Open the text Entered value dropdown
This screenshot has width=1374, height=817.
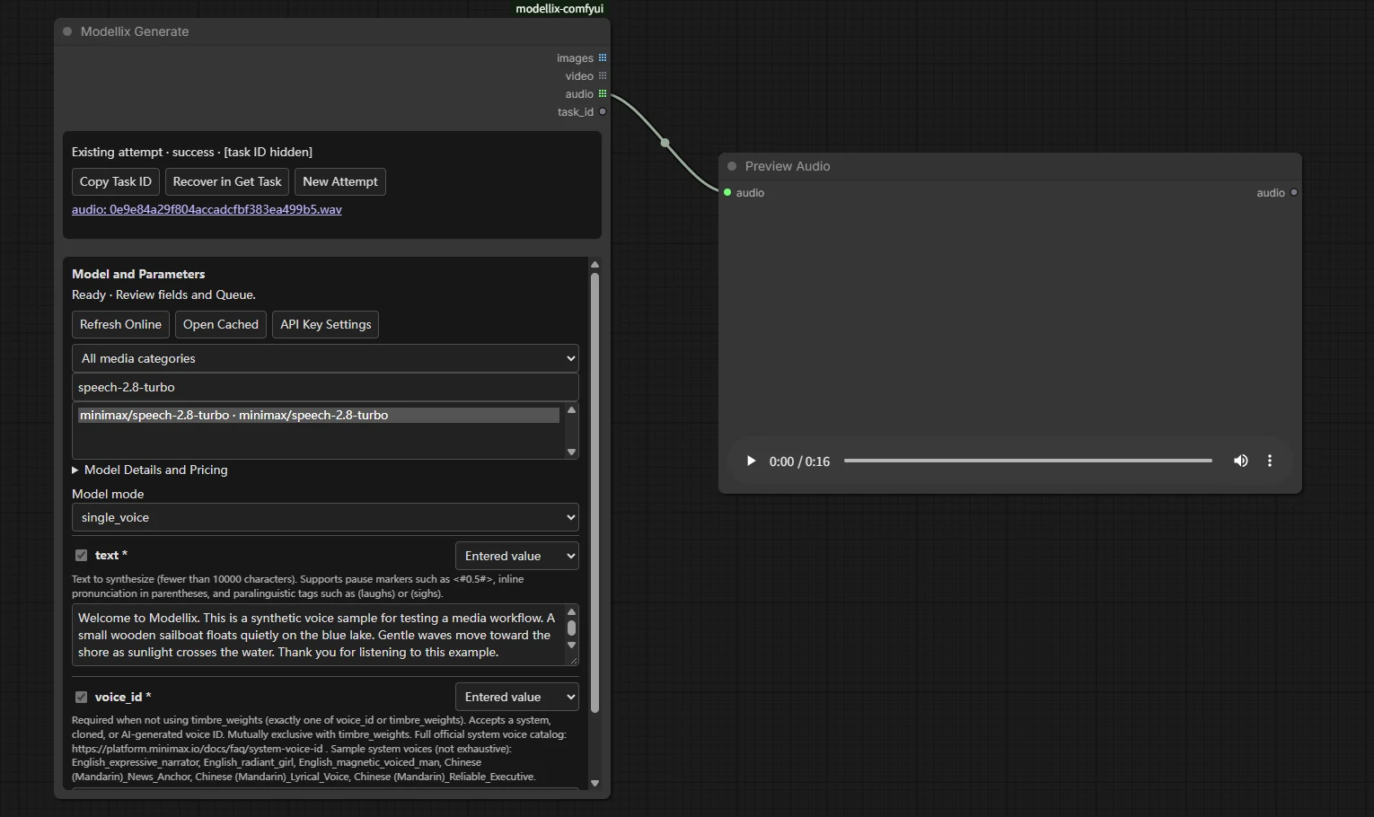(x=517, y=556)
